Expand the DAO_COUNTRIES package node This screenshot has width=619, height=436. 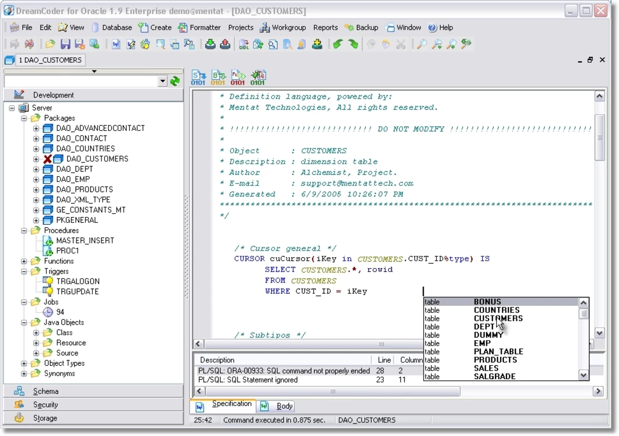pyautogui.click(x=36, y=149)
